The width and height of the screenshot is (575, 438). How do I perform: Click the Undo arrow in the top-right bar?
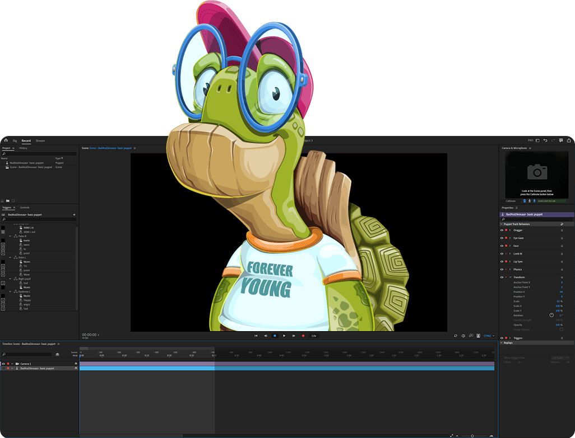(545, 140)
